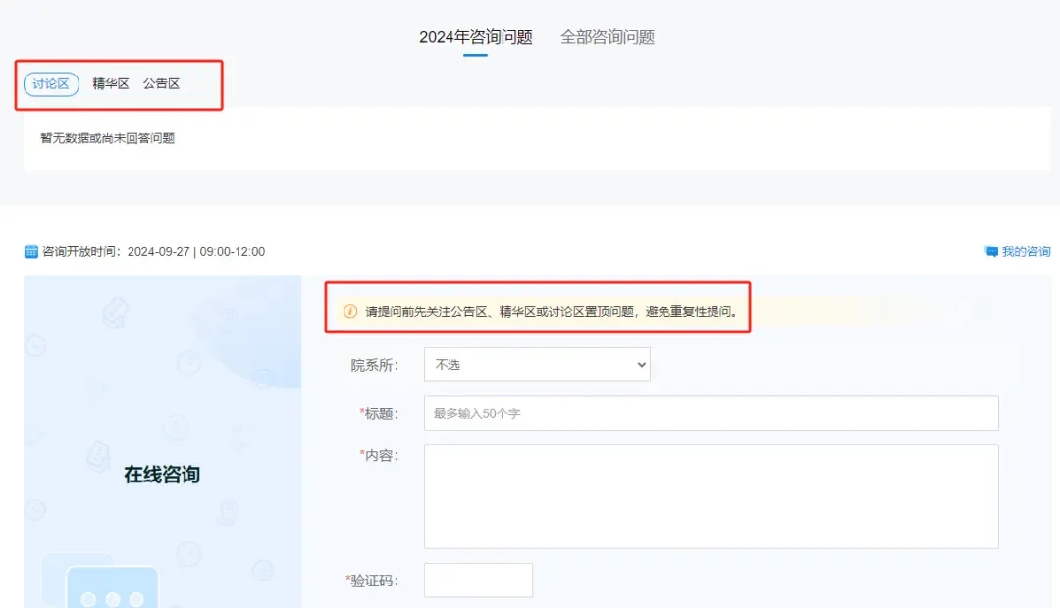Viewport: 1060px width, 608px height.
Task: Click the 标题 input field with 最多输入50个字 placeholder
Action: (711, 413)
